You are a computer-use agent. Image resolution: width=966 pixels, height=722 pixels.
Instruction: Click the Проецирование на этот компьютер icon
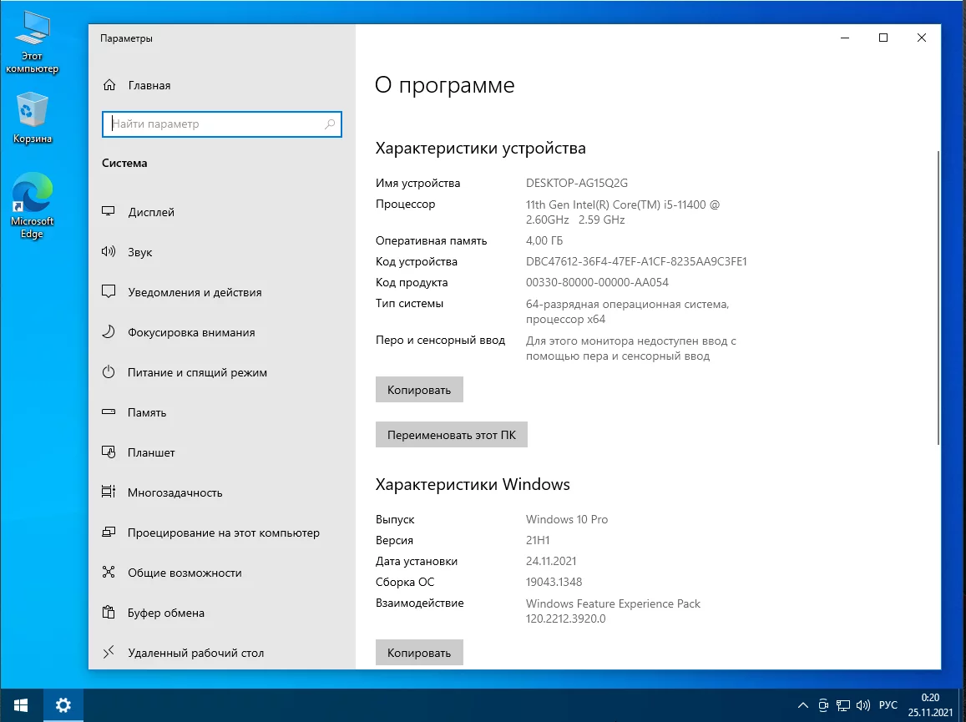tap(109, 532)
